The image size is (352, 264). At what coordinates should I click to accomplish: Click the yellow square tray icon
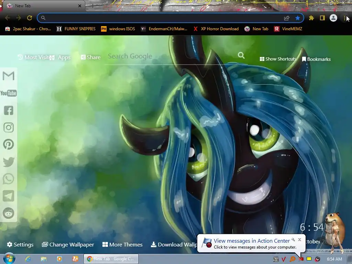click(309, 259)
